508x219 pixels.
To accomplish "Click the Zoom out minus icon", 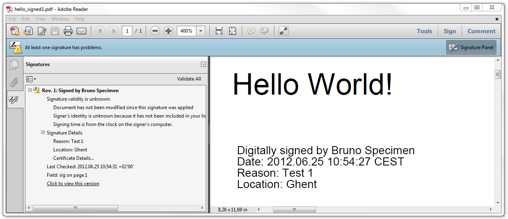I will 155,31.
